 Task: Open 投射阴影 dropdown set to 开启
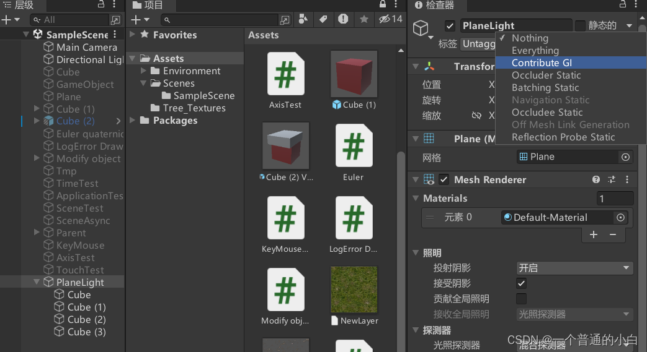(575, 268)
